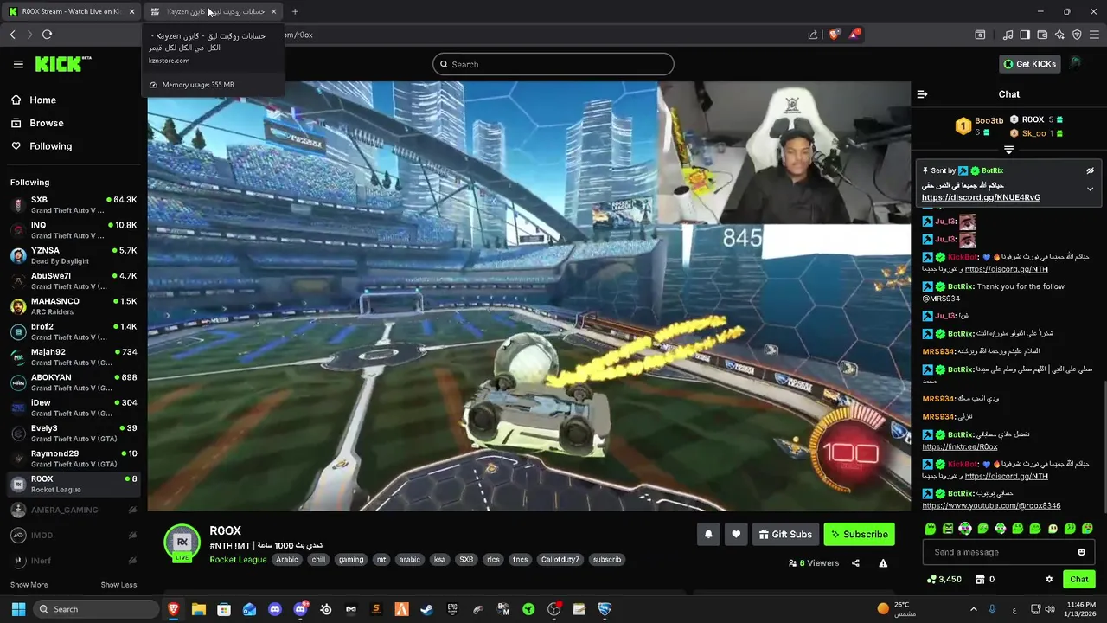Open offline AMERA_GAMING channel

74,511
